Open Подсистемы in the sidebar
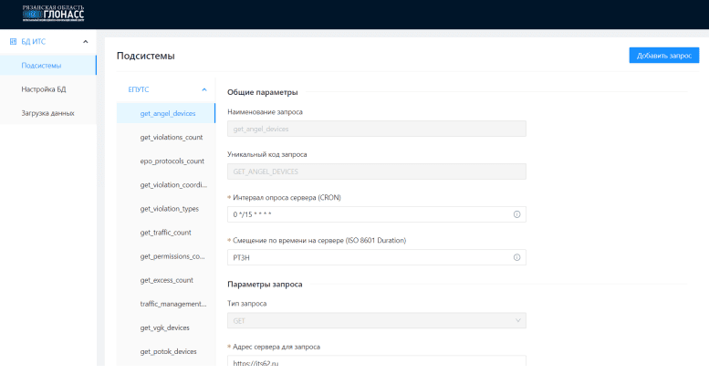The height and width of the screenshot is (374, 709). pyautogui.click(x=41, y=66)
